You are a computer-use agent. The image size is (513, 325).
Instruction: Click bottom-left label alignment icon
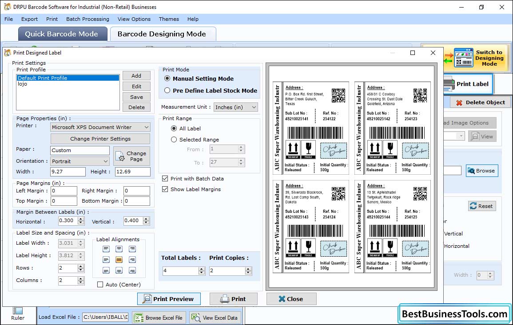pos(106,271)
